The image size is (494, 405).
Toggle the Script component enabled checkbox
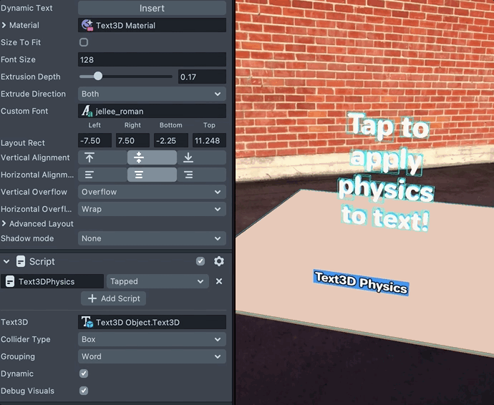pos(200,262)
